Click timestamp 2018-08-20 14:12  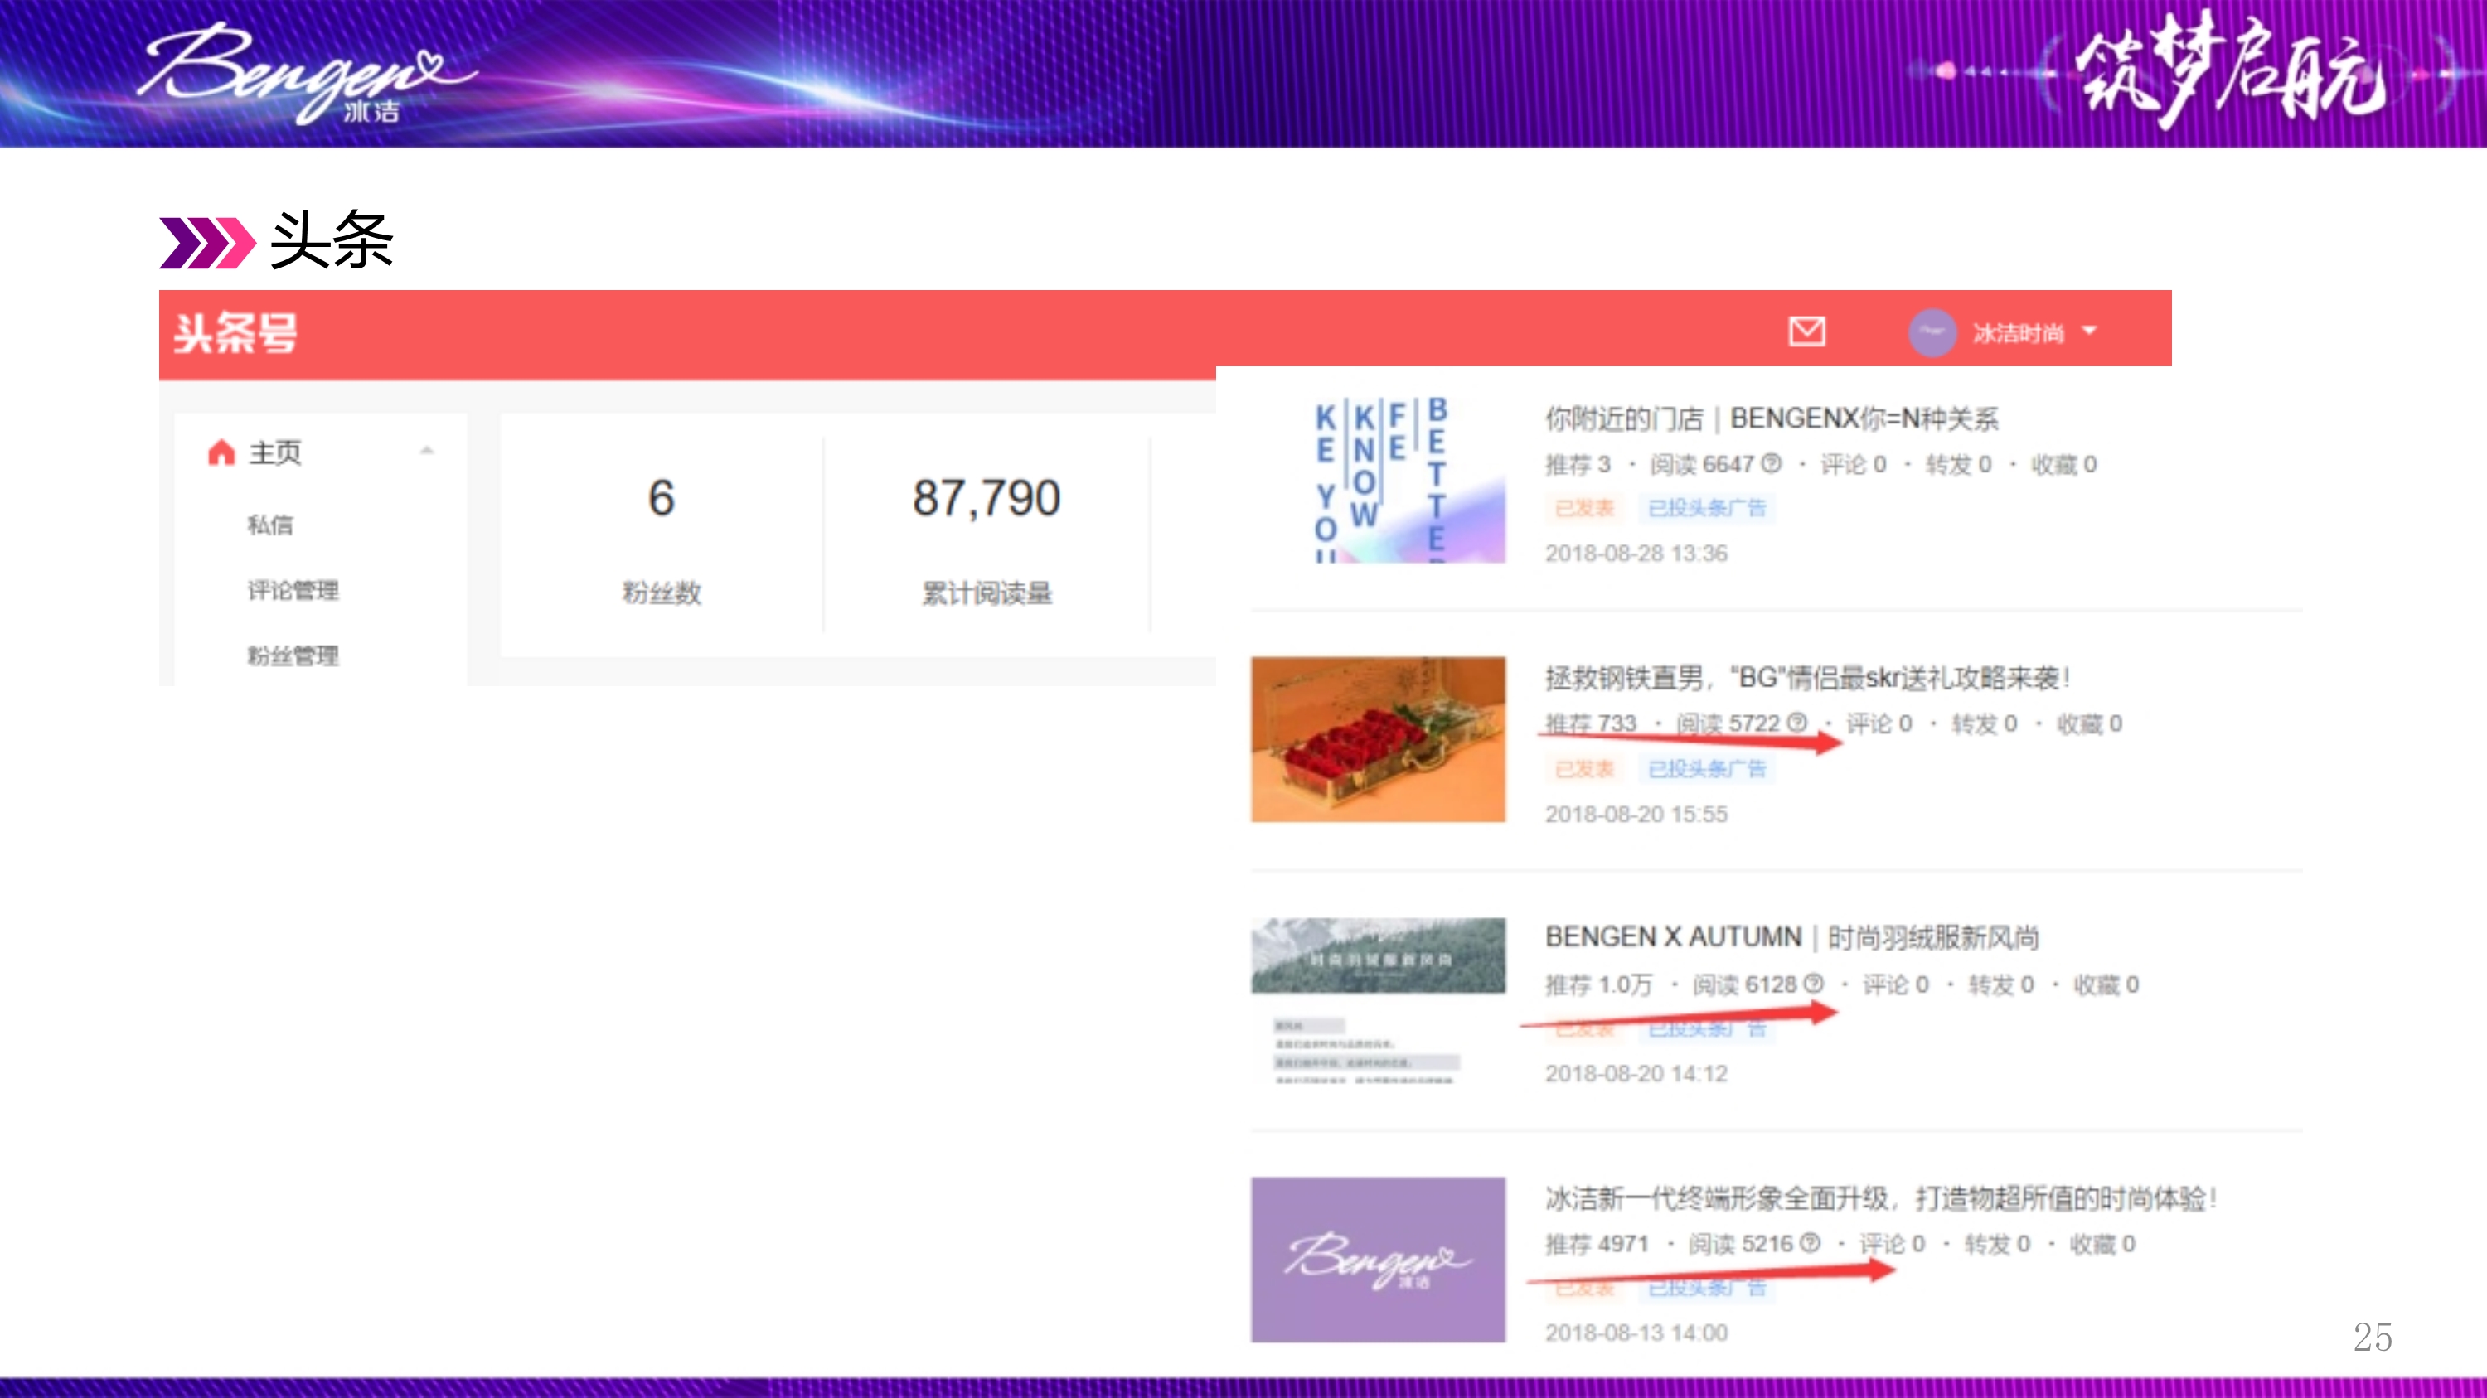1636,1074
